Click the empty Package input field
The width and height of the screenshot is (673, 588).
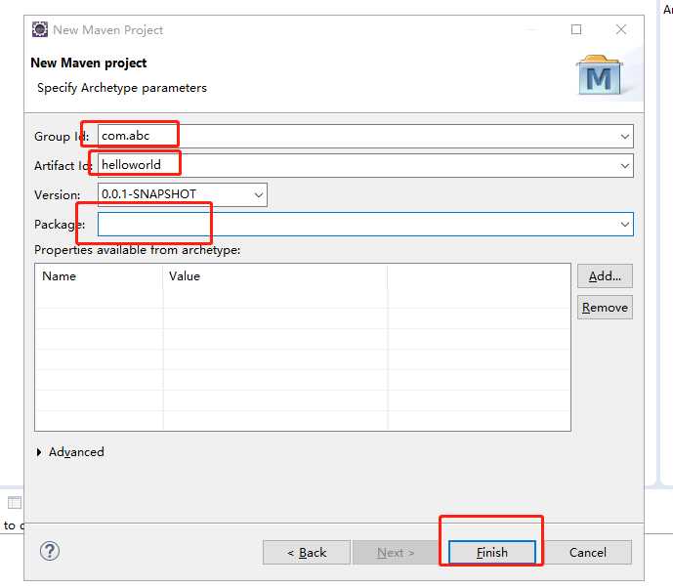365,224
